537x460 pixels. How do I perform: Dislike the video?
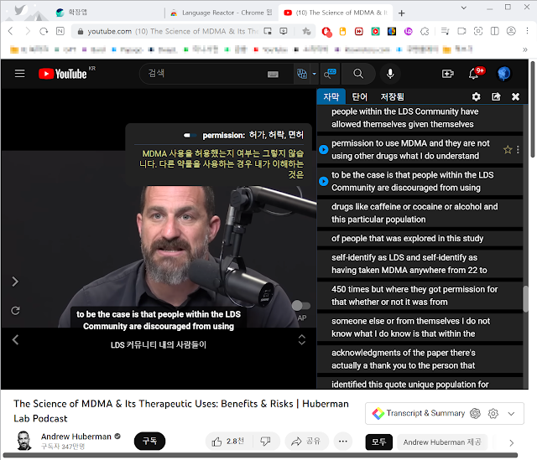(x=266, y=442)
